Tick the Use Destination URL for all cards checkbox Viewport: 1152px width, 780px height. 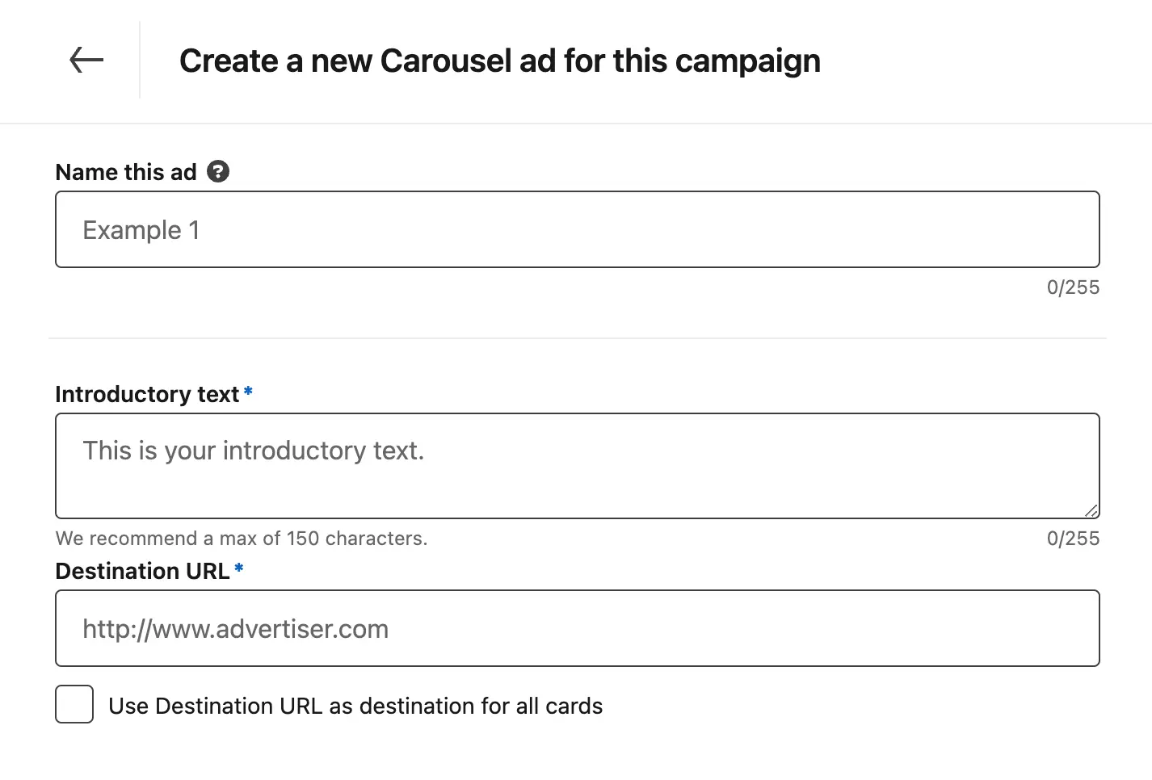[74, 704]
